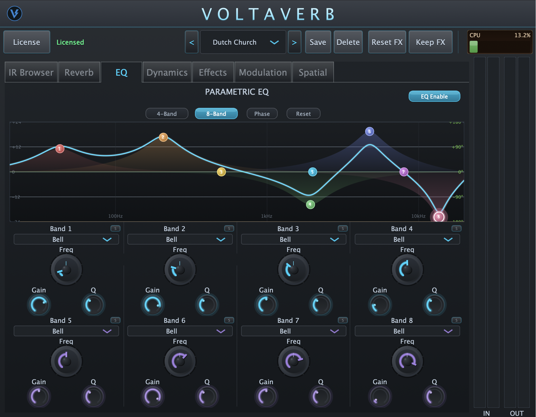The image size is (536, 417).
Task: Click the VoltaVerb logo icon
Action: tap(15, 13)
